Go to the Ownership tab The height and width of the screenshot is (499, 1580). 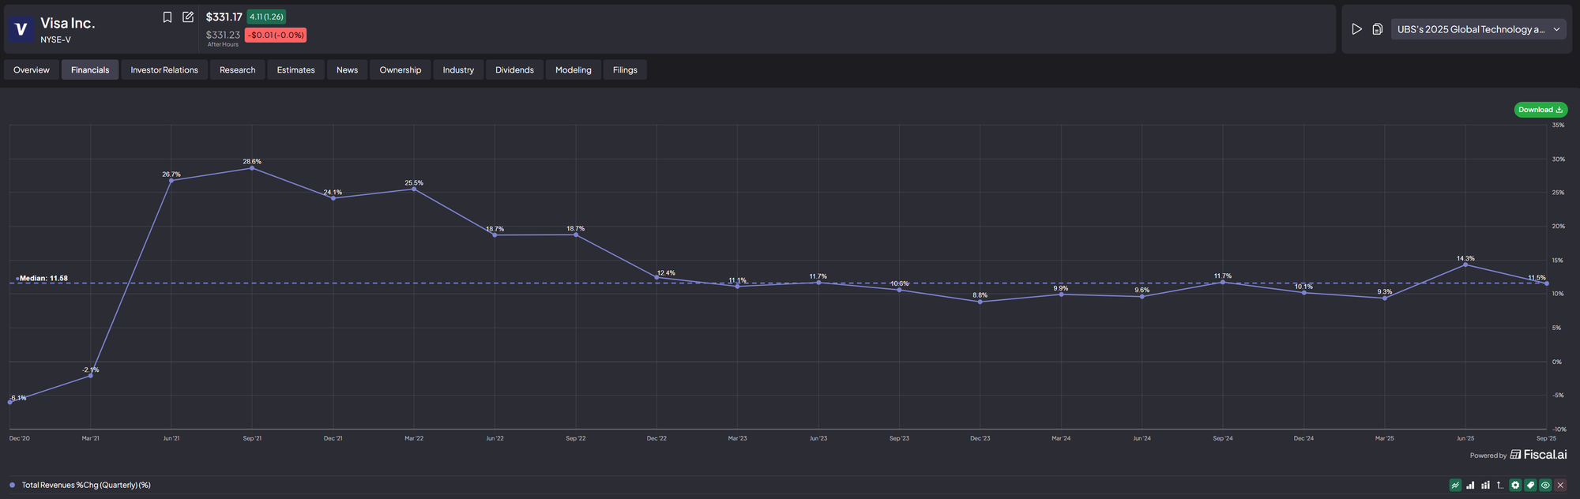(400, 70)
